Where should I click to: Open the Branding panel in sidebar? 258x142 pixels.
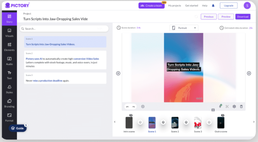coord(9,103)
